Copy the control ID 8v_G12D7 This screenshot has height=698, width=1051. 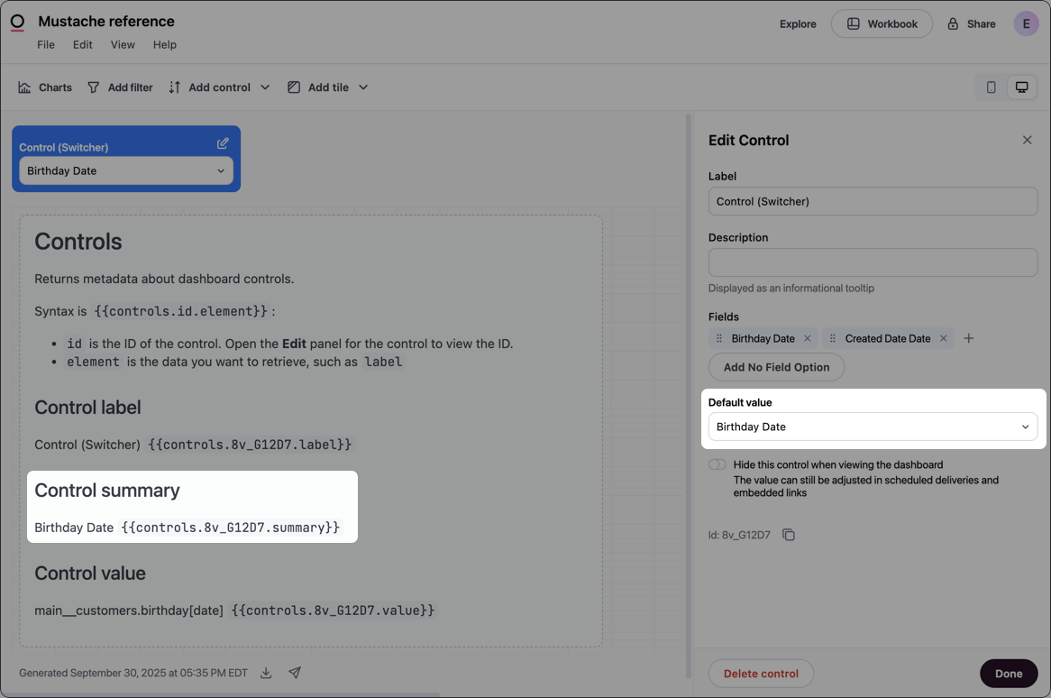tap(789, 534)
